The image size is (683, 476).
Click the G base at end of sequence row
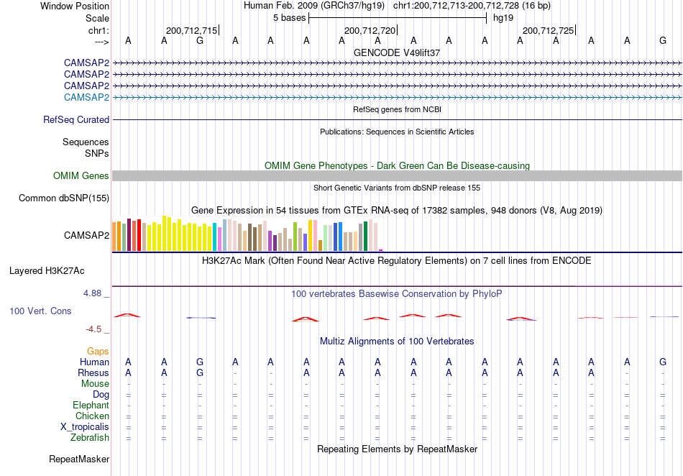pos(663,40)
